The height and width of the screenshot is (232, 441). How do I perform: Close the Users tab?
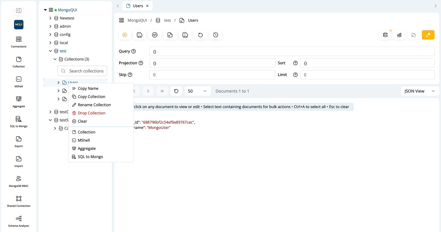[147, 6]
